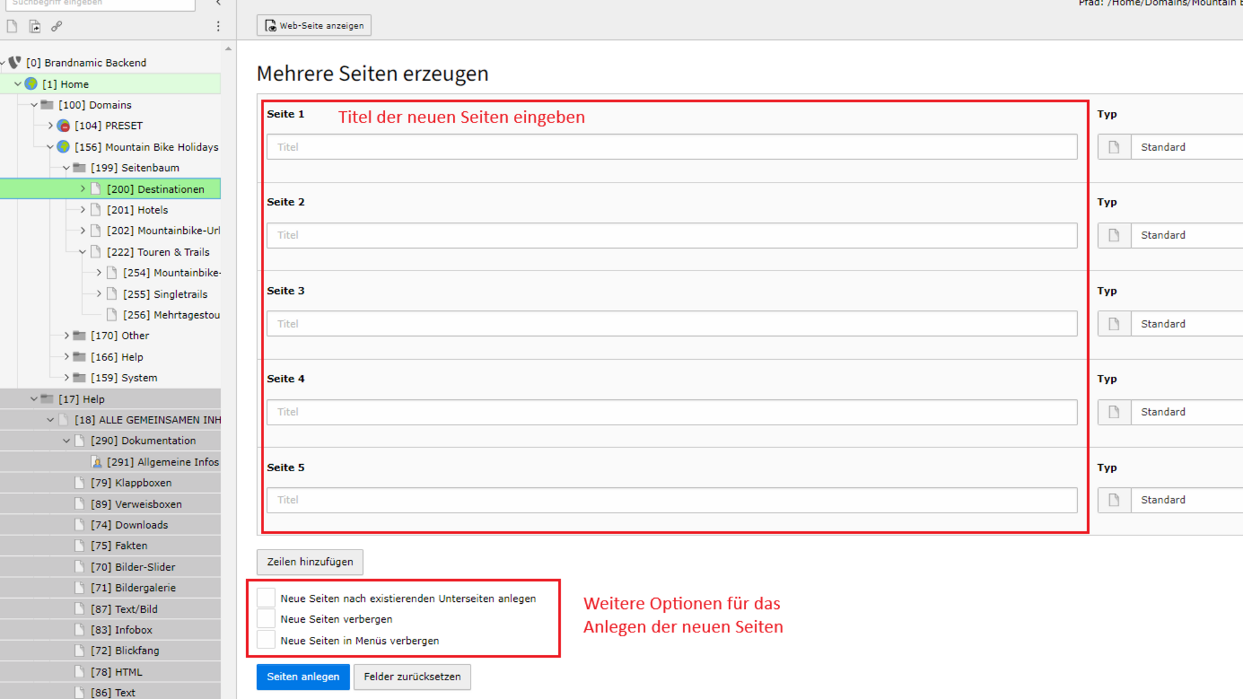
Task: Click the Seite 3 title input field
Action: 671,324
